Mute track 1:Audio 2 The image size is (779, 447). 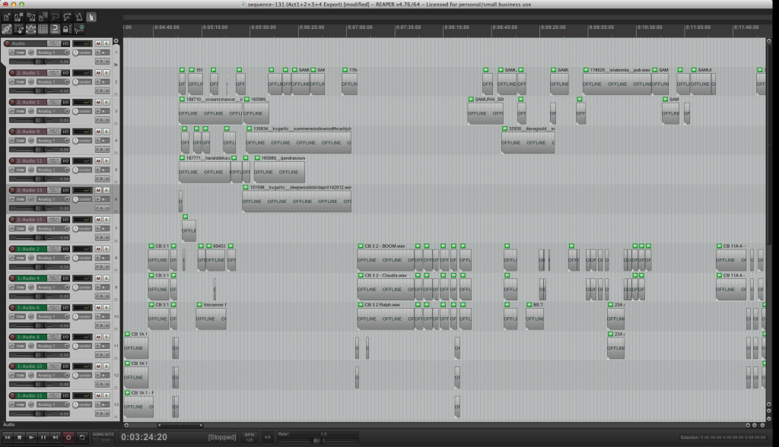(x=98, y=249)
